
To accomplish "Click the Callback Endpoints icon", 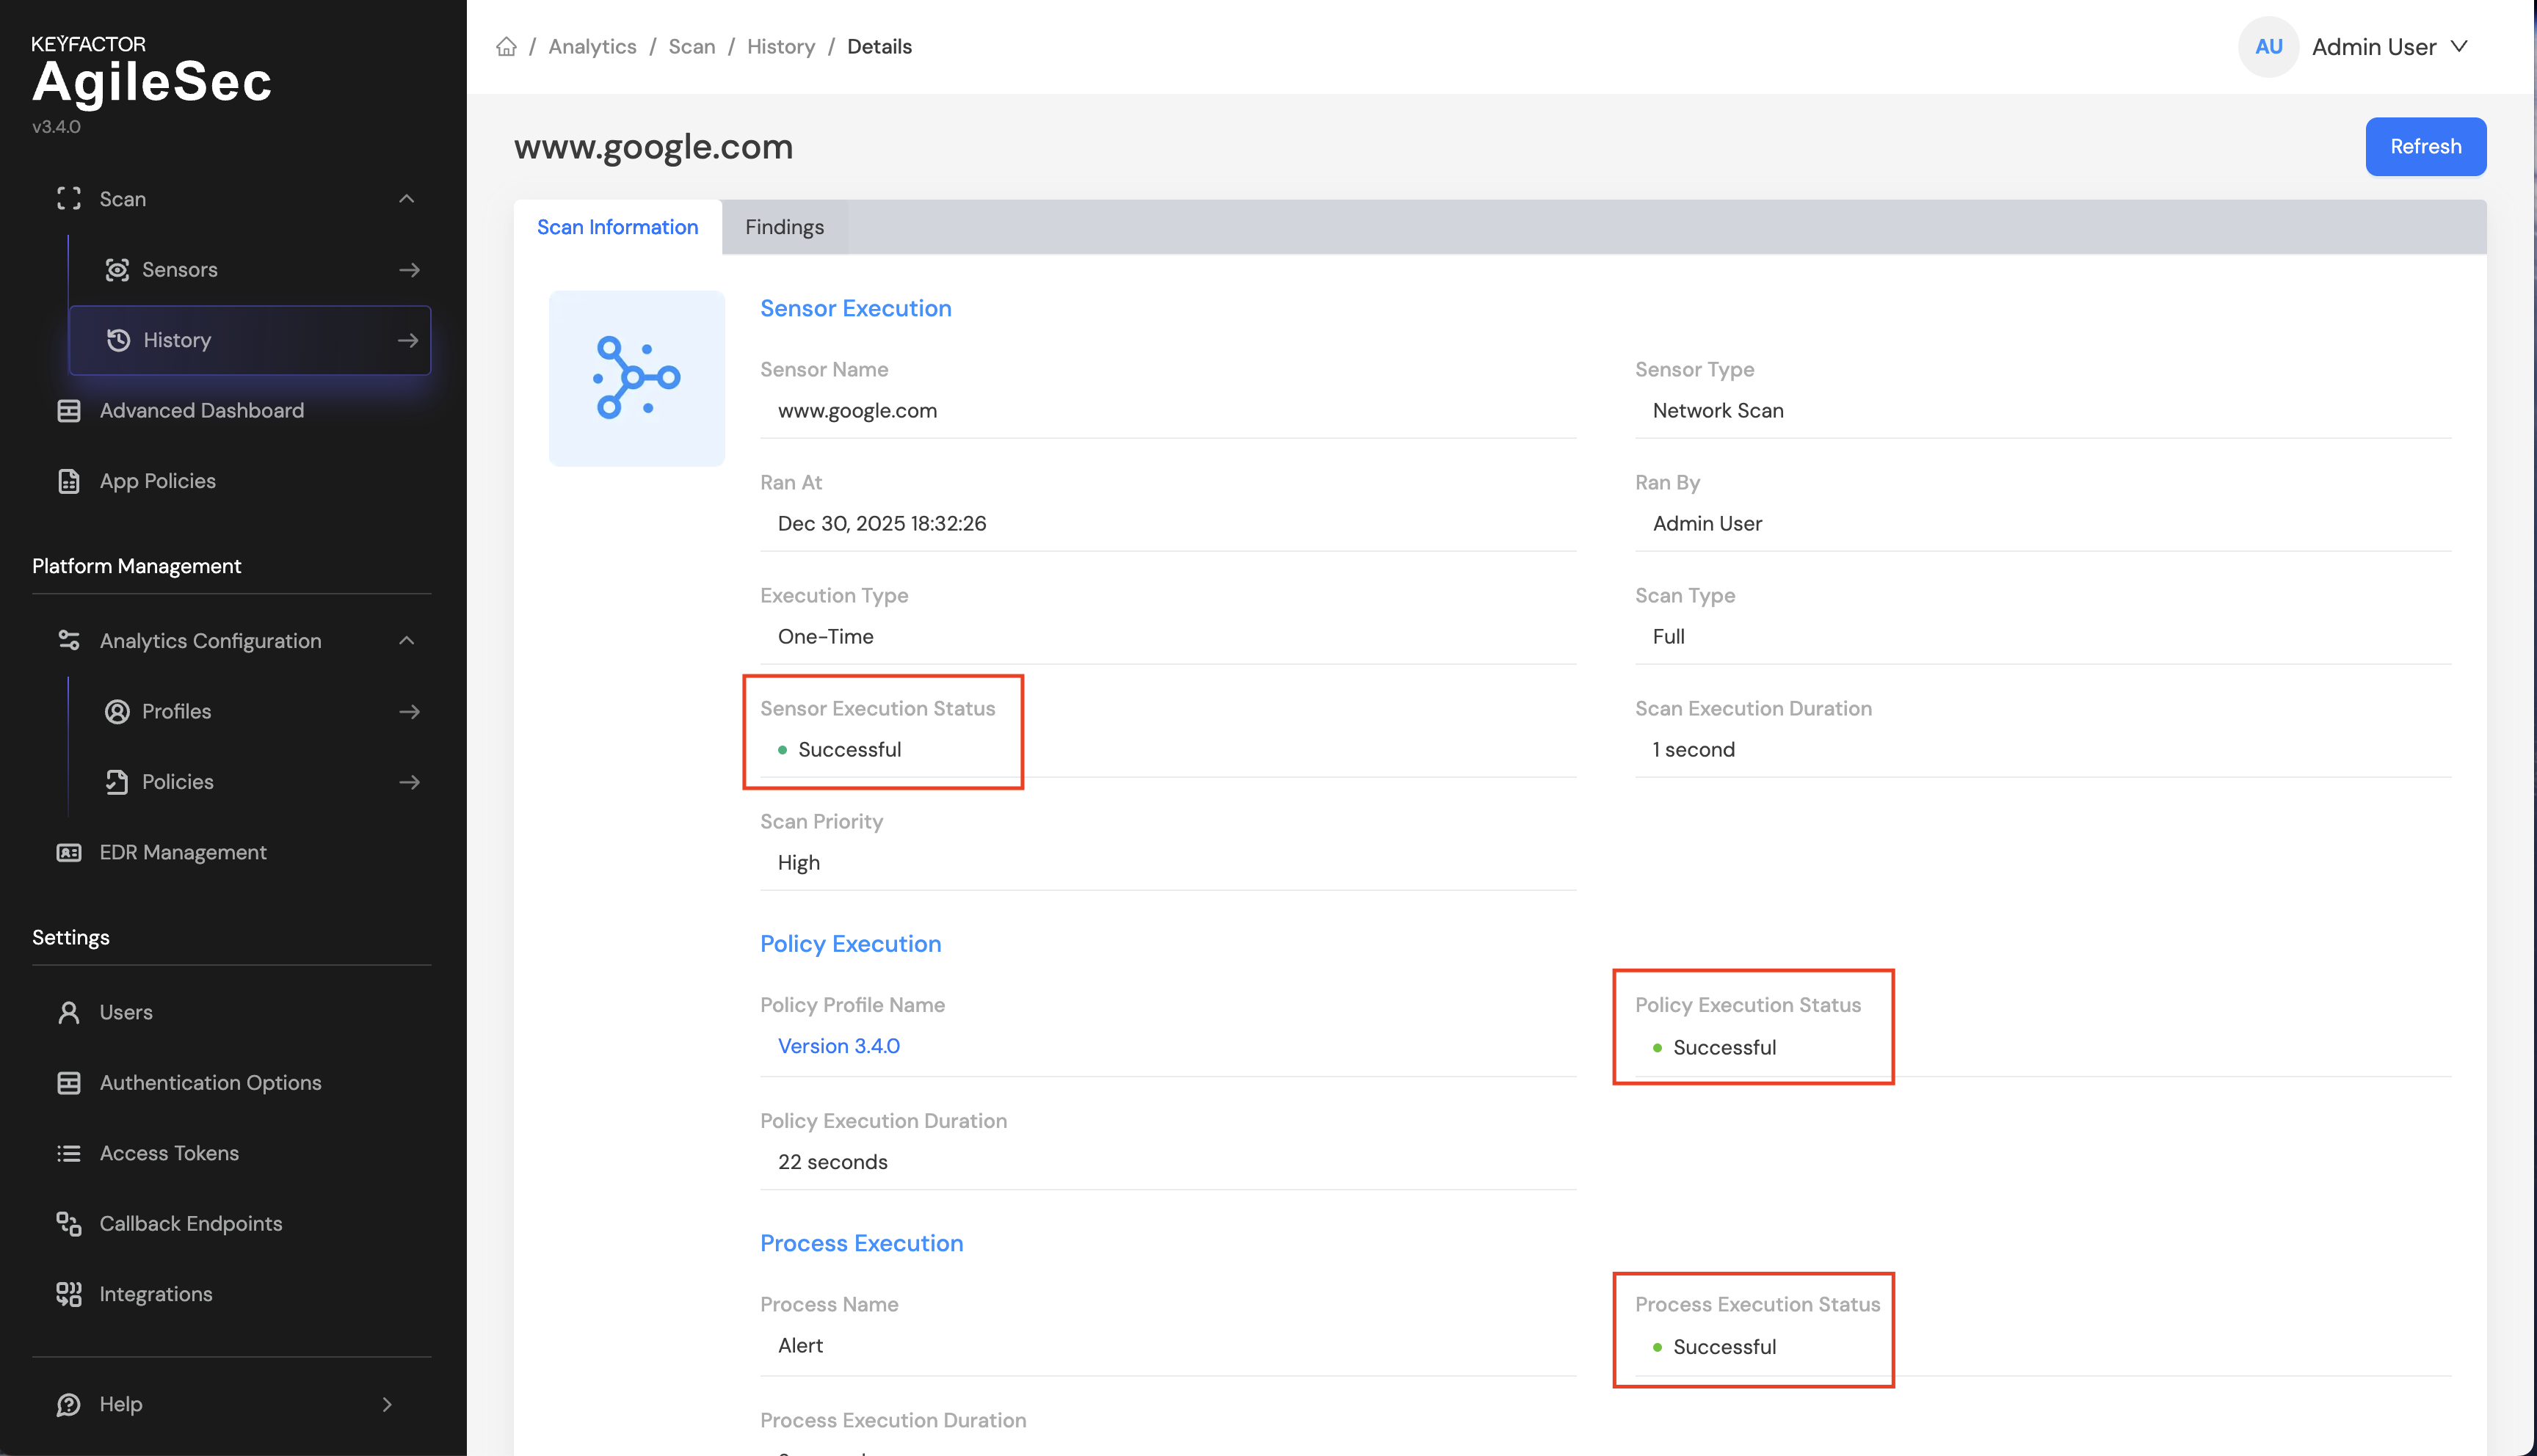I will tap(68, 1224).
